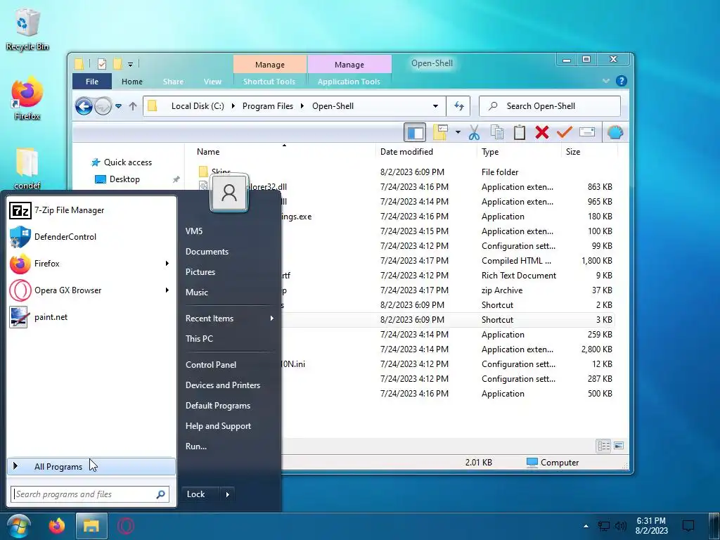Click the Search Open-Shell field
This screenshot has width=720, height=540.
click(x=550, y=106)
